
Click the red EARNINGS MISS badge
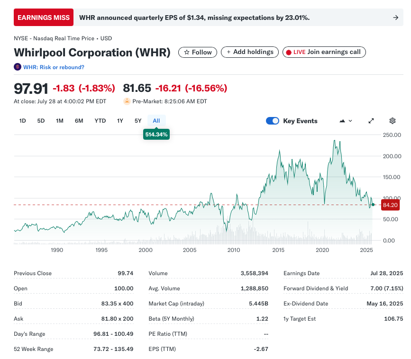pos(44,18)
